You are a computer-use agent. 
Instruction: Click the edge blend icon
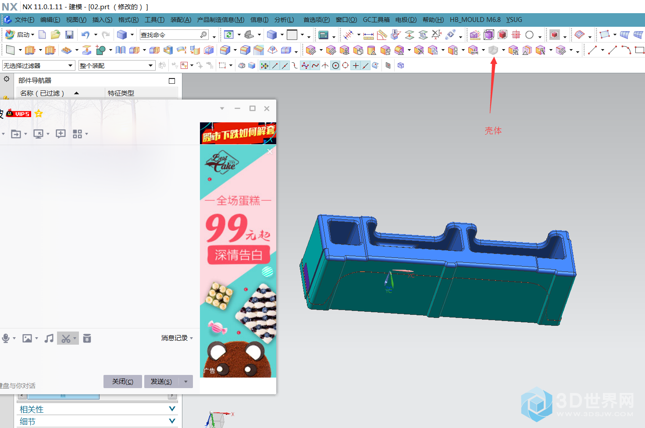pos(225,50)
